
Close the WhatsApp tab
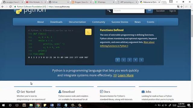[113, 2]
